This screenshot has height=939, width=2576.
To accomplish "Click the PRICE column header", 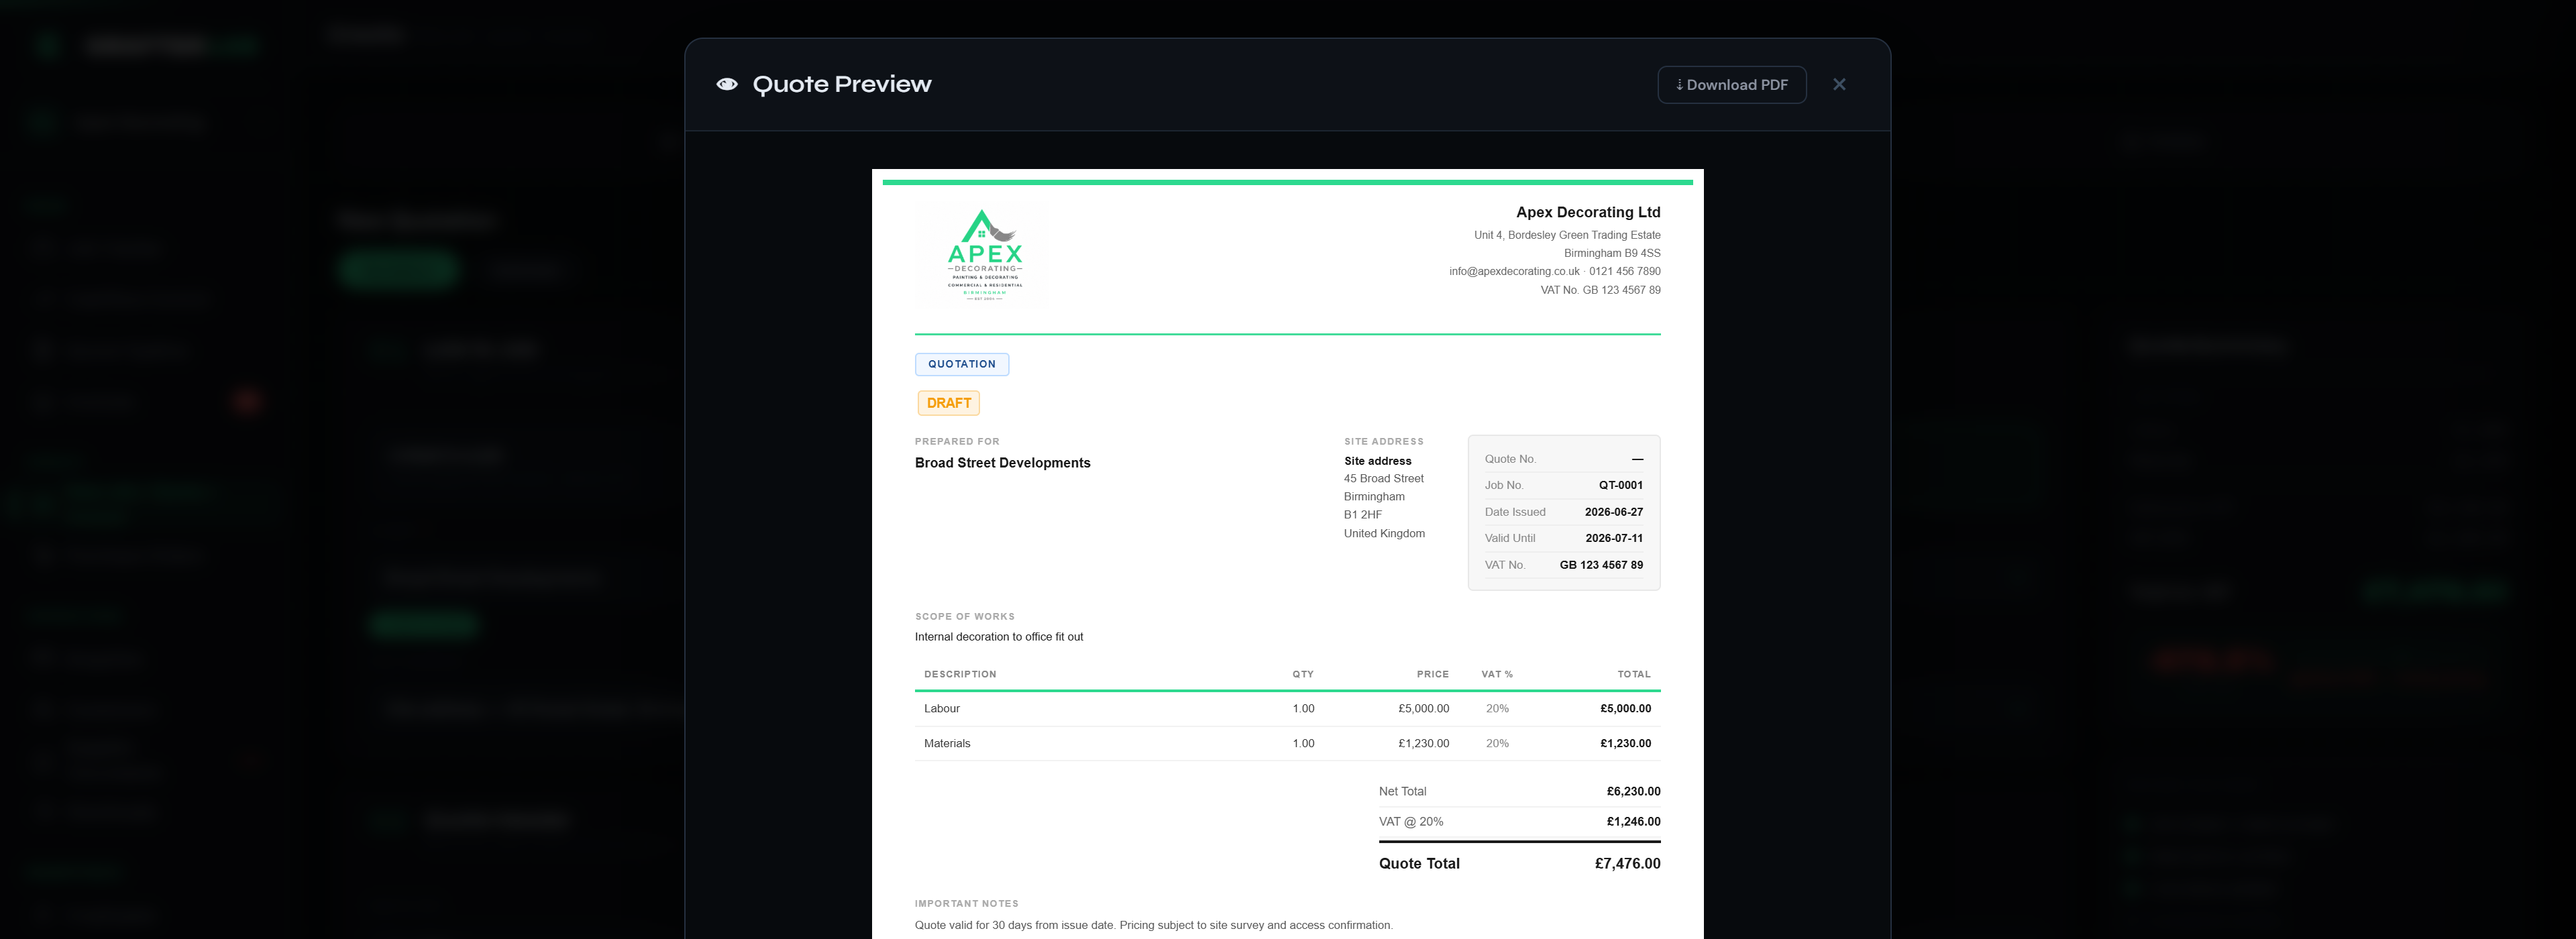I will 1432,674.
